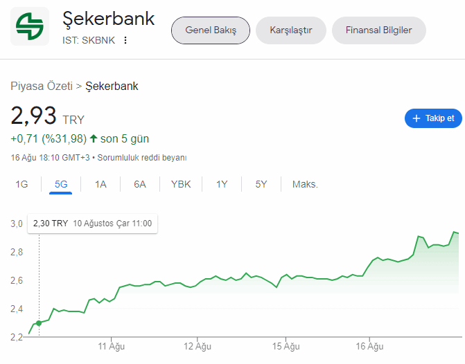Select the 5G chart range

point(61,184)
